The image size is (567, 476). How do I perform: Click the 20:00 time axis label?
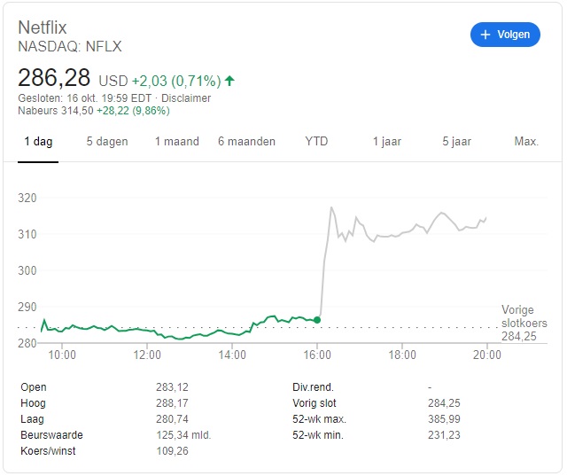click(487, 355)
